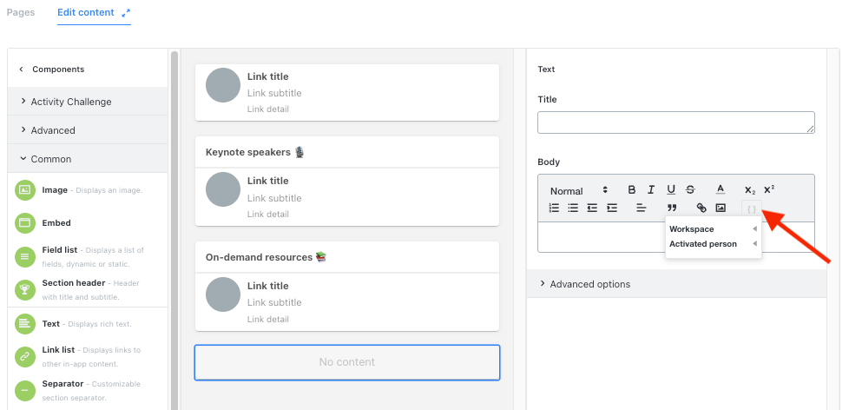Screen dimensions: 849x410
Task: Open the Normal paragraph style dropdown
Action: point(579,190)
